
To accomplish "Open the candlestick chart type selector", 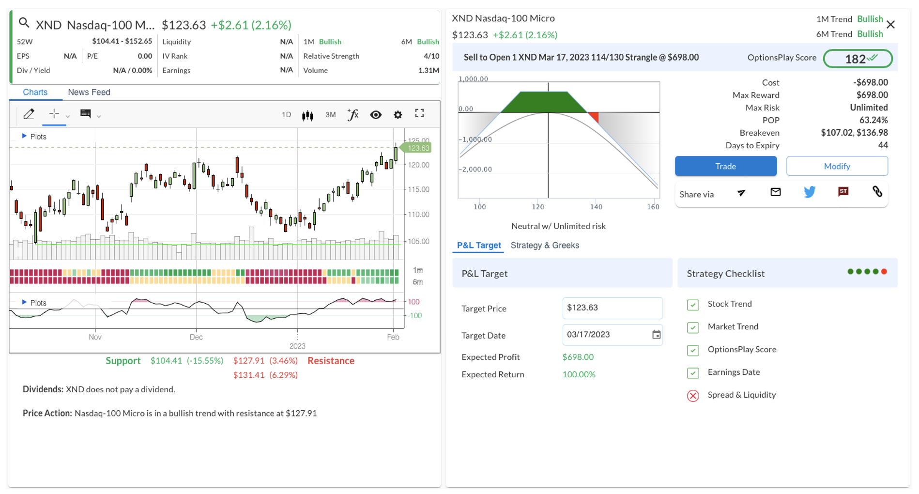I will tap(307, 115).
